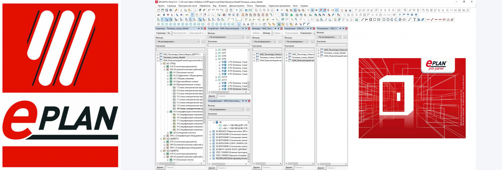Switch to Список view in Страницы panel
Image resolution: width=502 pixels, height=170 pixels.
(170, 167)
